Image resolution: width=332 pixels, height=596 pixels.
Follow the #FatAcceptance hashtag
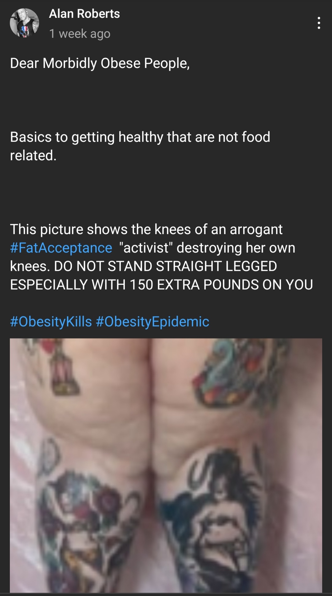[x=61, y=248]
